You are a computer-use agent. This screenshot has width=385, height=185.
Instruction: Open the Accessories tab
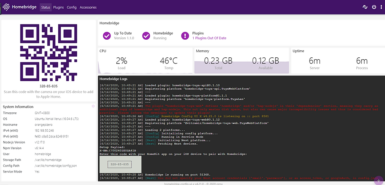pos(88,7)
